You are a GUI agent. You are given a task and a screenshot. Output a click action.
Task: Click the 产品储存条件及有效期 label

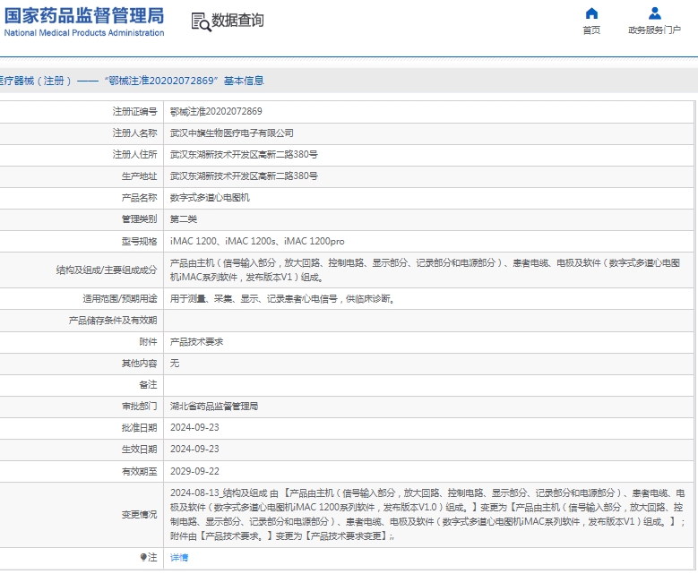point(113,321)
